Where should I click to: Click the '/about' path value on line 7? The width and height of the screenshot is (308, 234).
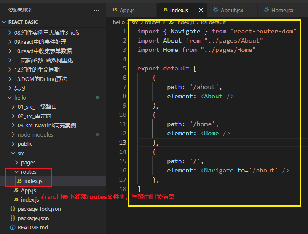click(204, 87)
